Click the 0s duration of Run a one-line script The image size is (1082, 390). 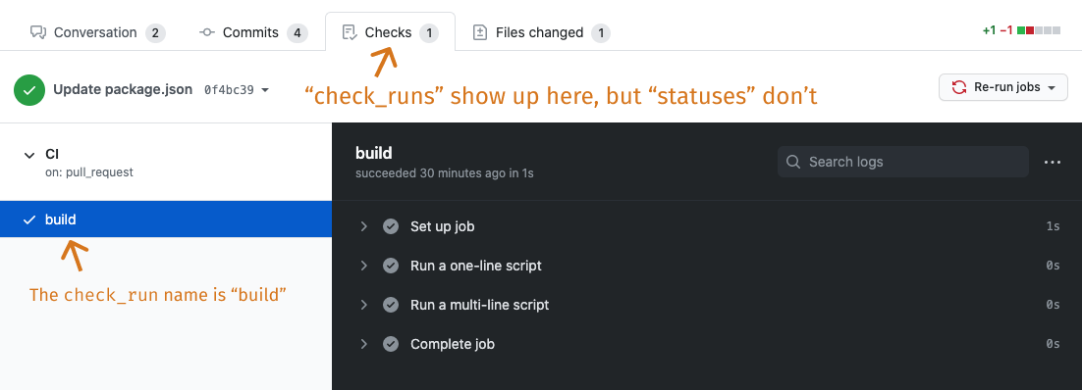tap(1053, 266)
